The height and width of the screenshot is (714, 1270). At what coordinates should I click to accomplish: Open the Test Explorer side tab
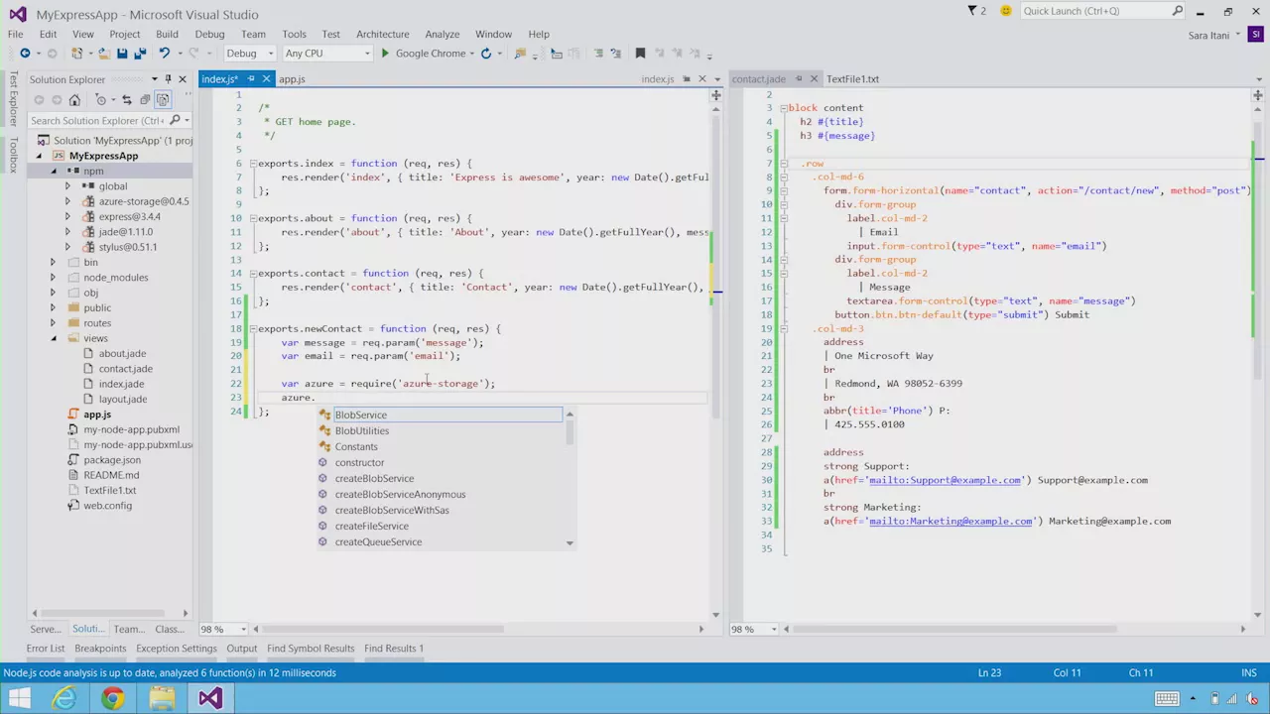(x=13, y=99)
